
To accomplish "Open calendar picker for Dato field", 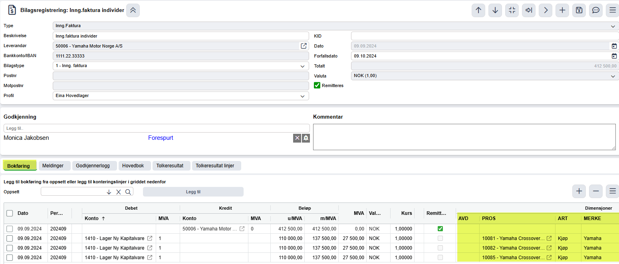I will click(614, 46).
